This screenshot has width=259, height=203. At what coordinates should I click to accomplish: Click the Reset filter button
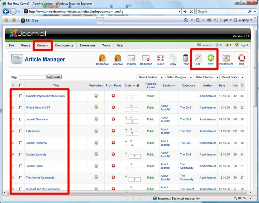coord(57,77)
